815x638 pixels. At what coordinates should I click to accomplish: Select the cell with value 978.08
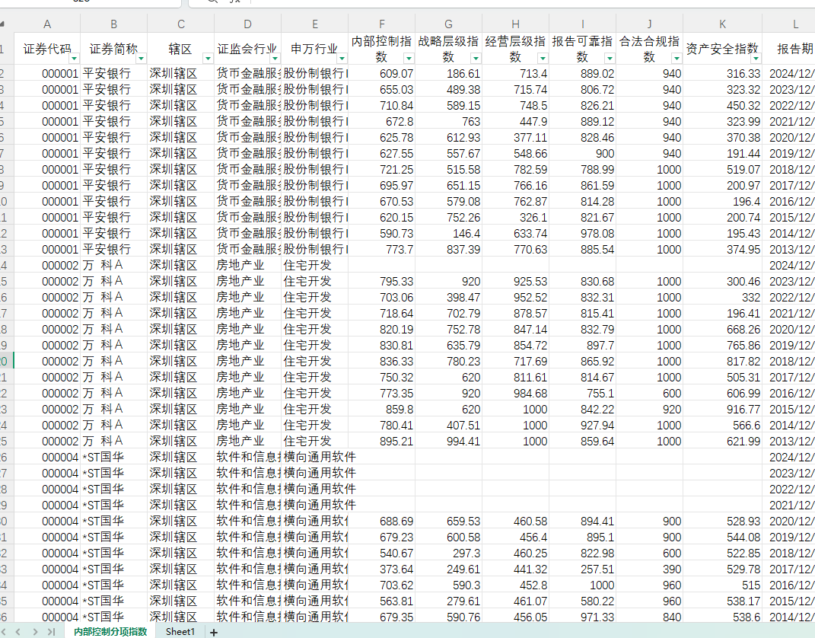tap(583, 234)
